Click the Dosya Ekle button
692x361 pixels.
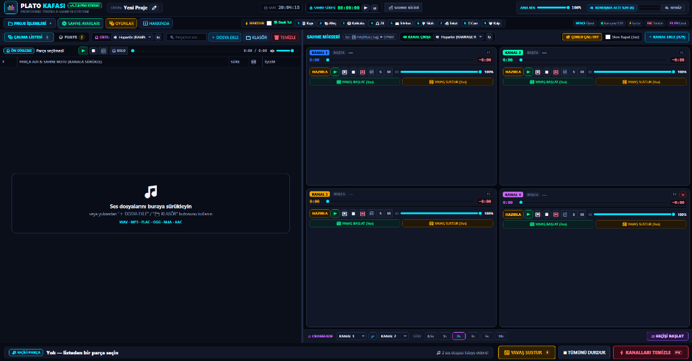click(x=224, y=38)
